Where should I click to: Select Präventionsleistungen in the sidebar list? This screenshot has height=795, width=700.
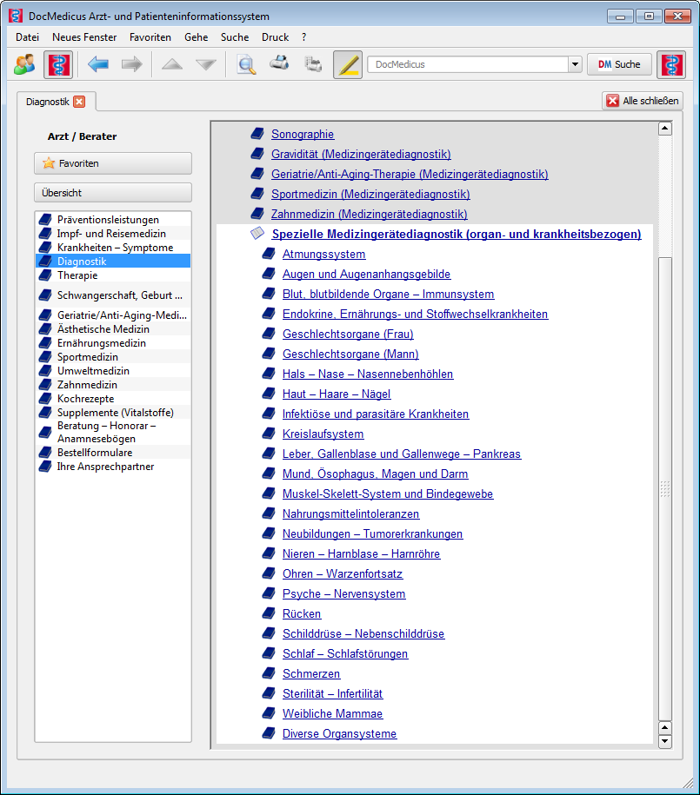click(x=113, y=220)
